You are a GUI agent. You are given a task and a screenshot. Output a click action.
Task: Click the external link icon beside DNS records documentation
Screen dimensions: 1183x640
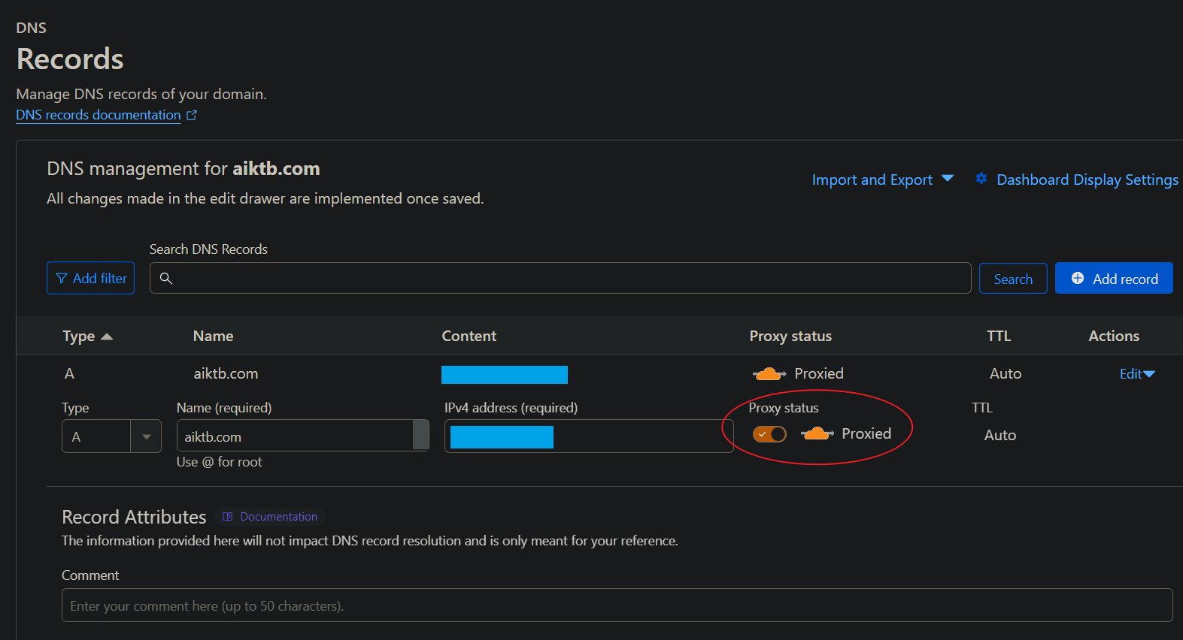(x=192, y=115)
